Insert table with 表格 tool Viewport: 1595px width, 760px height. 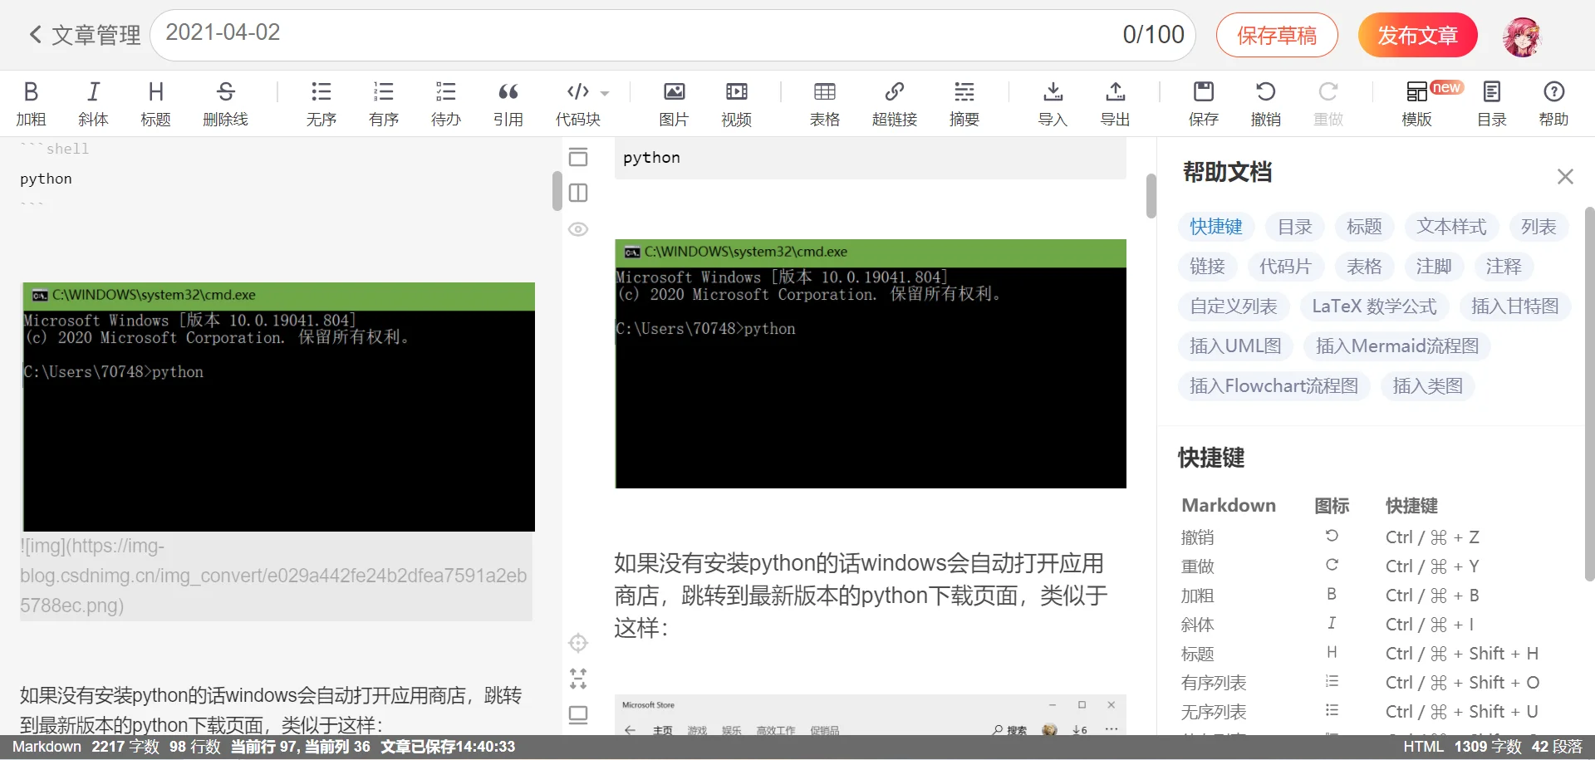824,103
